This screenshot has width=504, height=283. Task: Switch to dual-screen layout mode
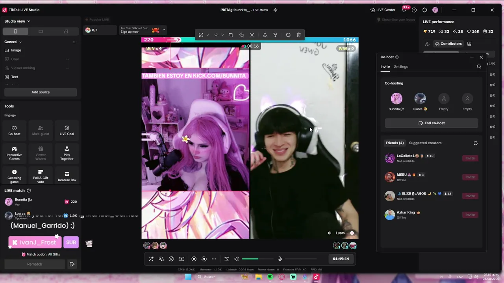[66, 31]
